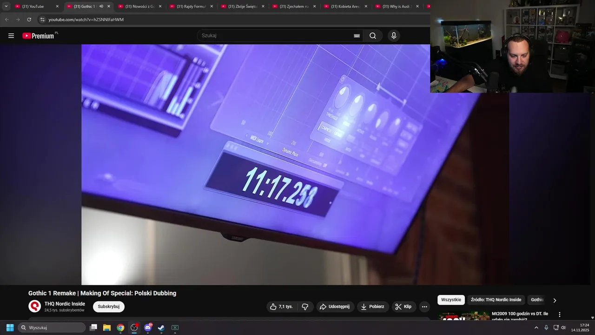Viewport: 595px width, 335px height.
Task: Open more actions three-dot menu below the video
Action: [424, 307]
